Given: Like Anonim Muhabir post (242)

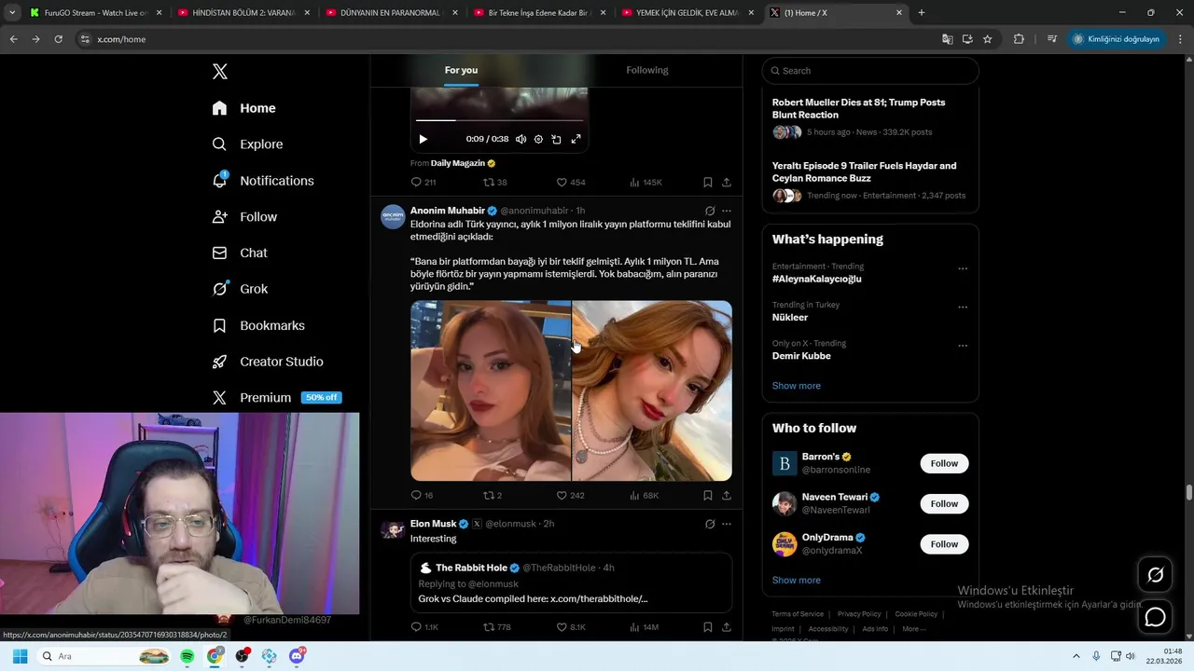Looking at the screenshot, I should (571, 496).
